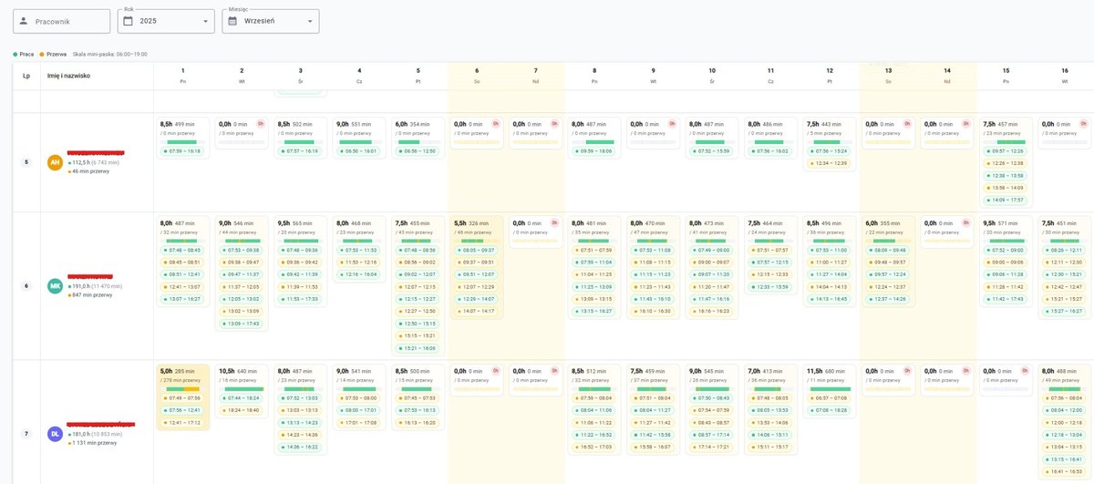Click the green Praca legend dot
This screenshot has height=484, width=1094.
15,55
